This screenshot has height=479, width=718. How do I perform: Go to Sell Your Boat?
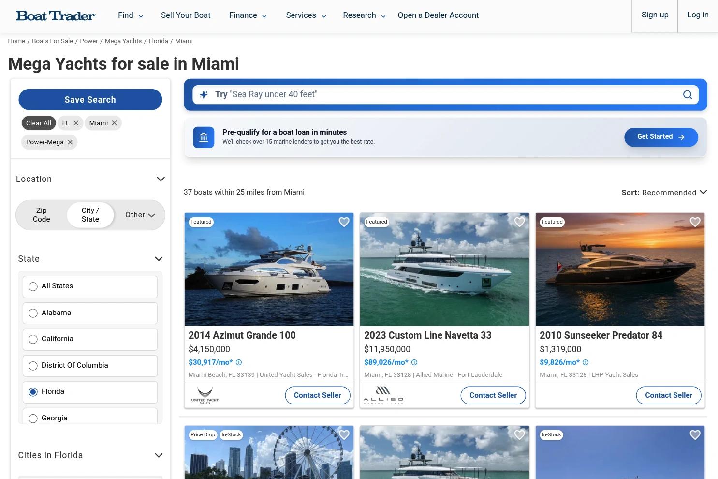186,15
